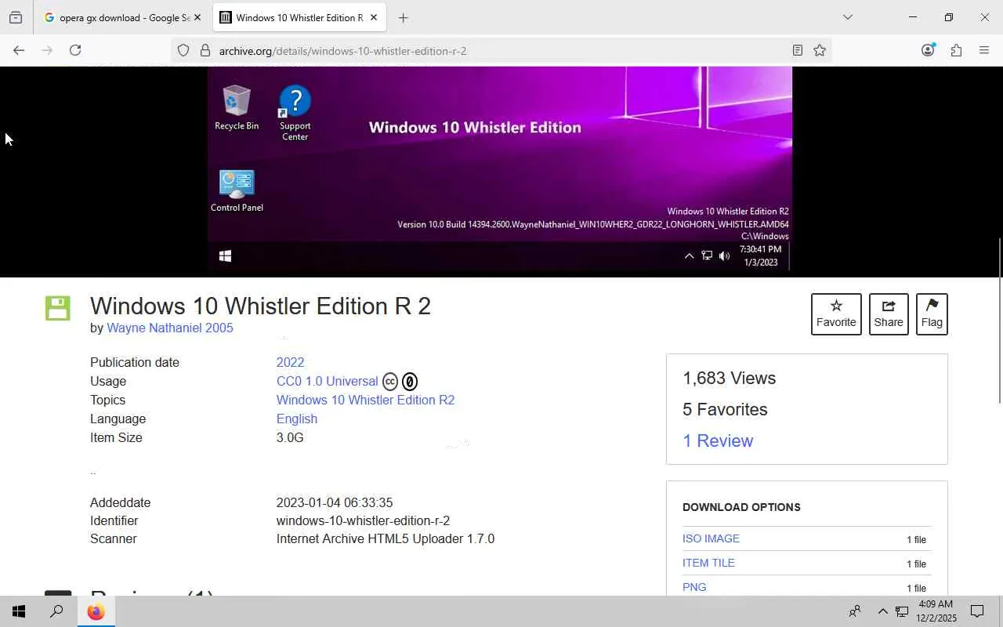The height and width of the screenshot is (627, 1003).
Task: Click the identifier windows-10-whistler-edition-r-2
Action: [x=363, y=520]
